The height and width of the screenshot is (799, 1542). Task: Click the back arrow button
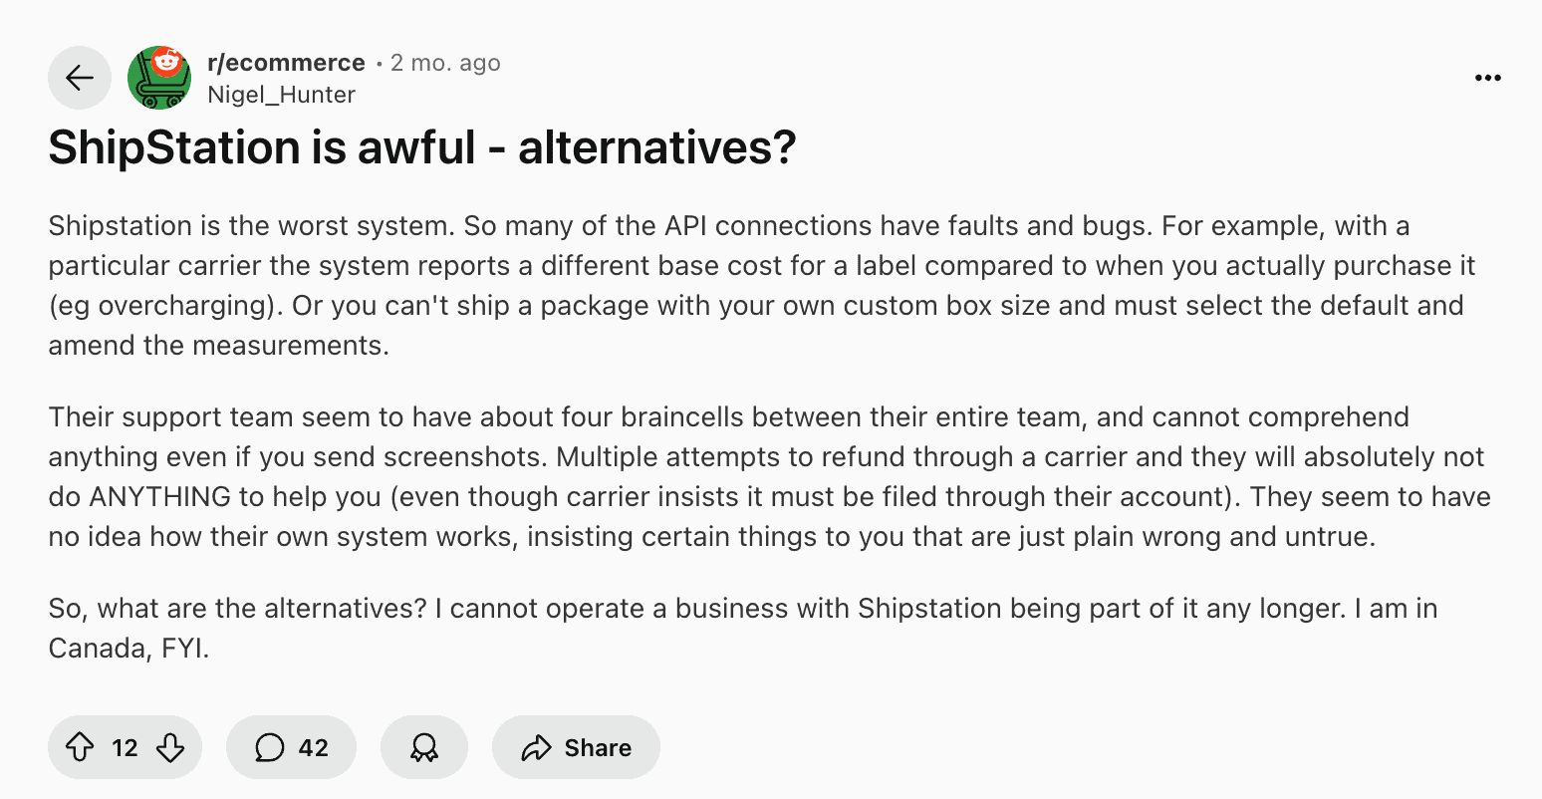pyautogui.click(x=80, y=78)
